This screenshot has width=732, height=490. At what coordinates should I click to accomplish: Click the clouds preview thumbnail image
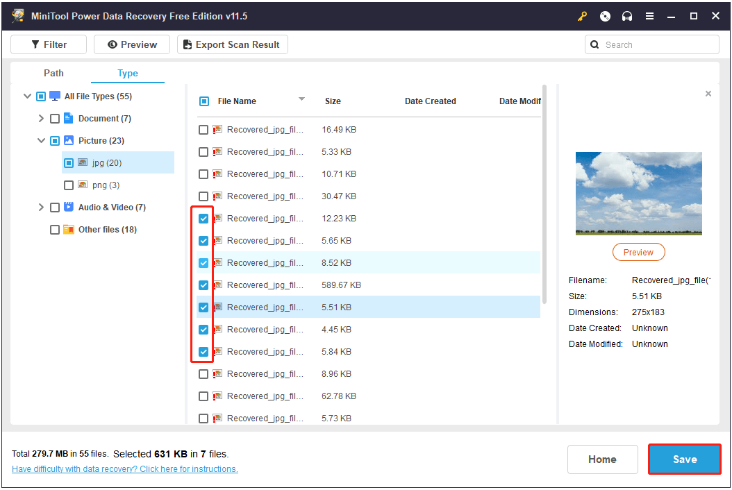pos(638,194)
